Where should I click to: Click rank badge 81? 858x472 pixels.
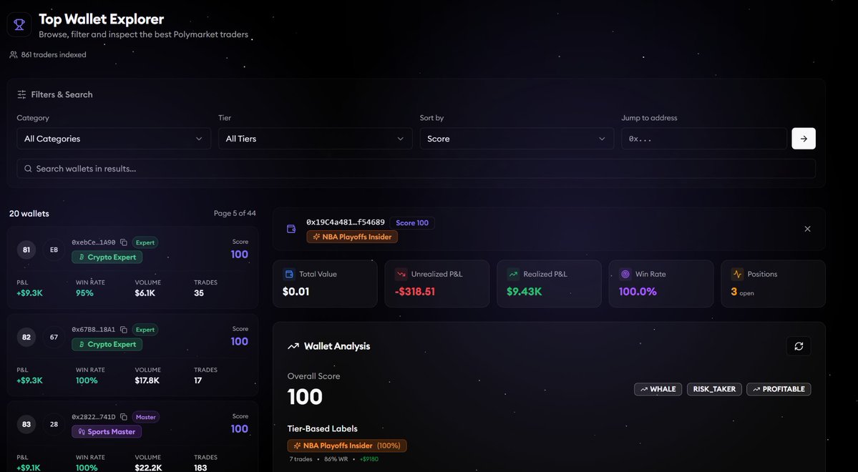pos(26,250)
